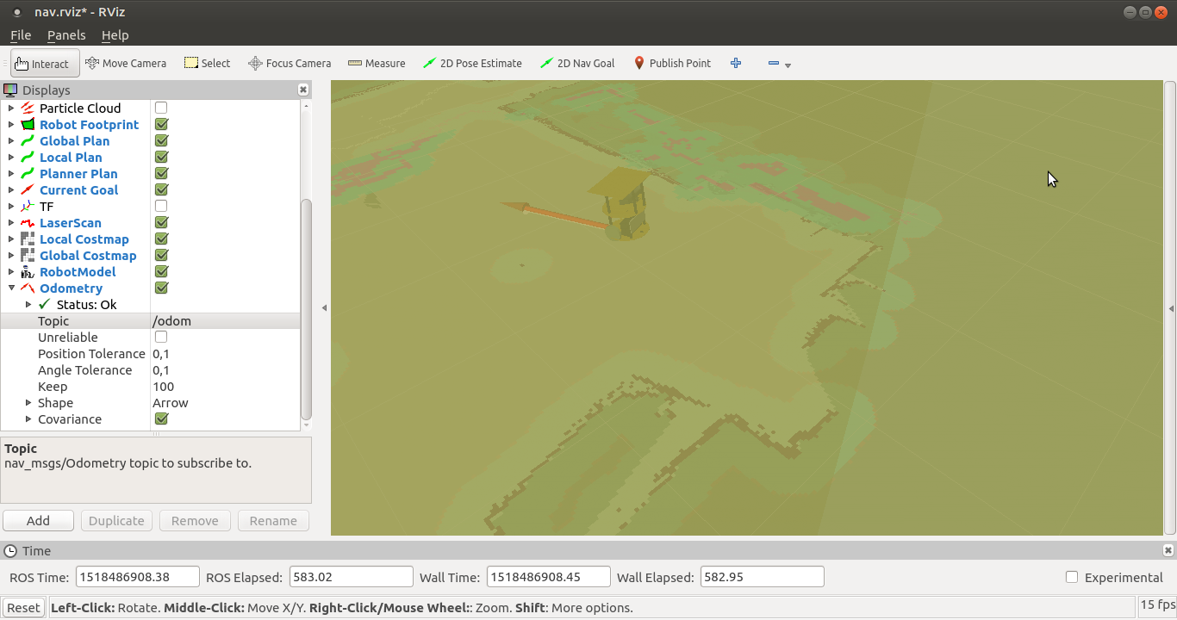Click the Global Costmap map icon
Viewport: 1177px width, 620px height.
pos(28,255)
